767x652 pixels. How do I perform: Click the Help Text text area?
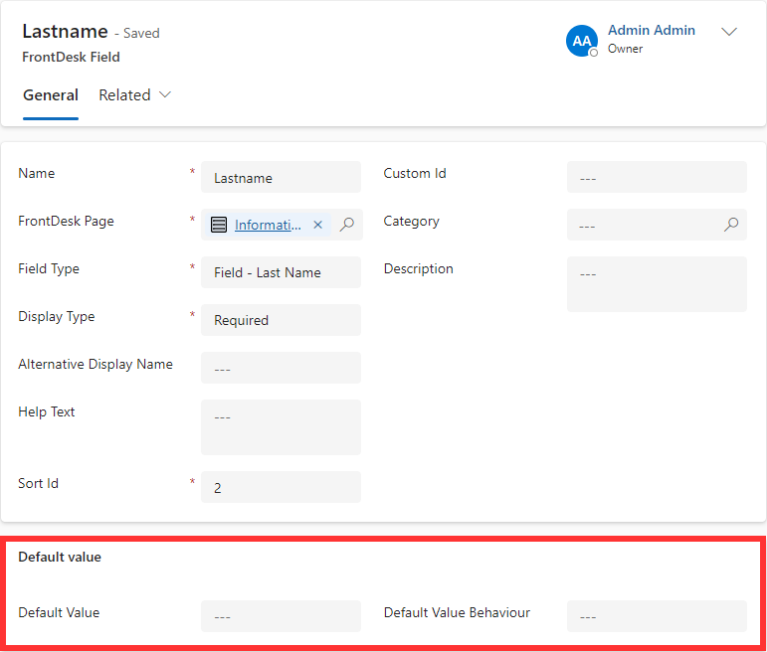281,427
